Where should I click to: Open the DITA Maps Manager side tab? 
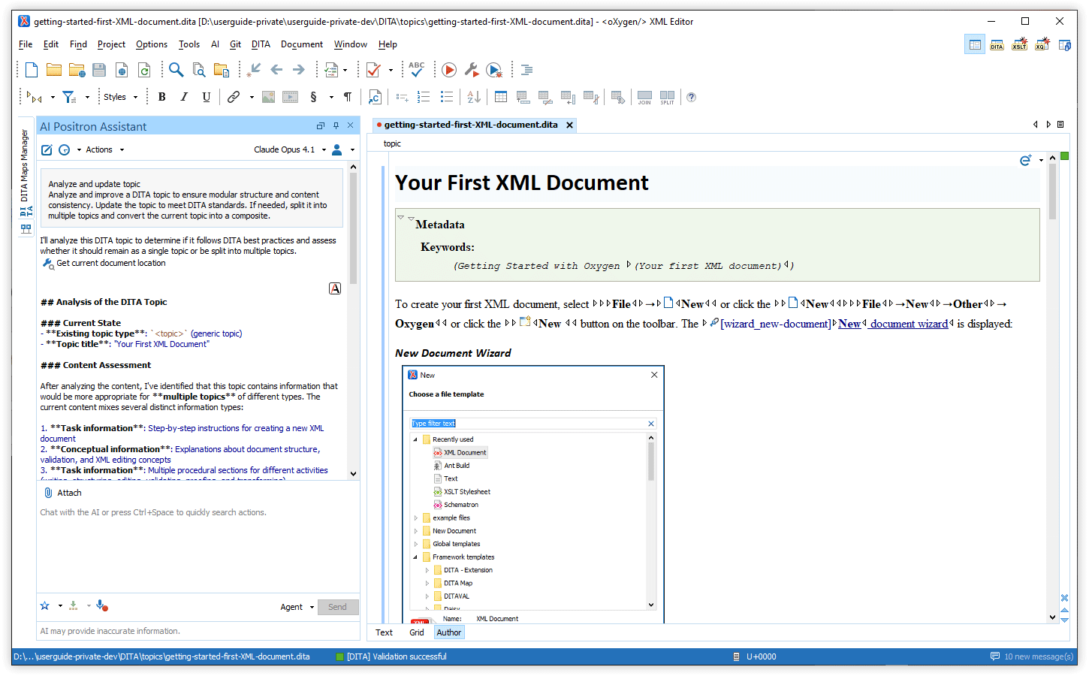point(25,173)
